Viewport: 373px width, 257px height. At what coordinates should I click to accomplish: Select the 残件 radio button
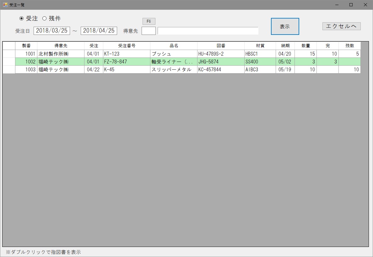tap(44, 19)
